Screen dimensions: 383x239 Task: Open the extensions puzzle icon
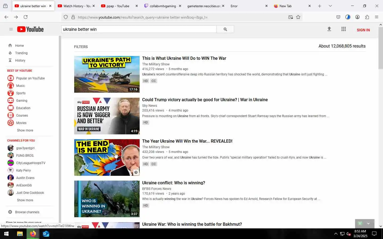(x=367, y=17)
